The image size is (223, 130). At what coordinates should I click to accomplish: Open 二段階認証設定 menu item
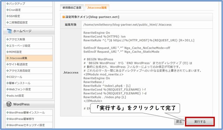coord(29,23)
